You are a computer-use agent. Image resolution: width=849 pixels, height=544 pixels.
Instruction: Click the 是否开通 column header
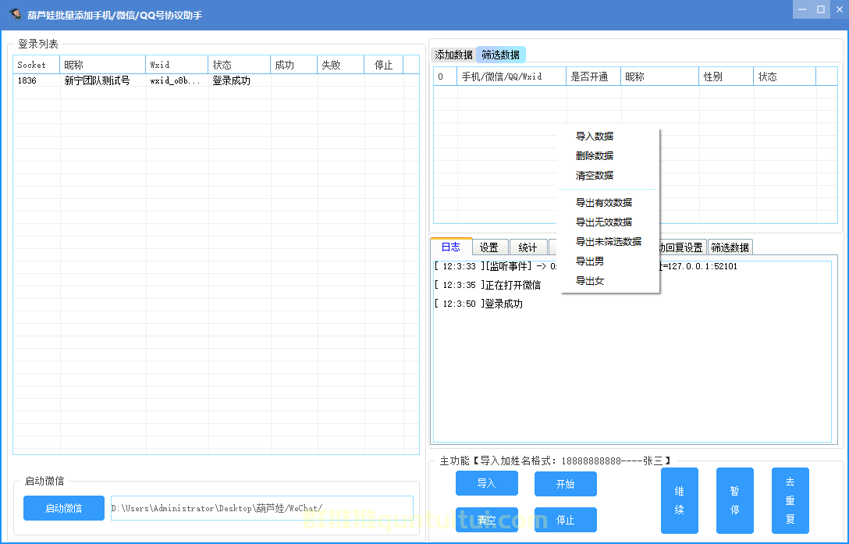pyautogui.click(x=593, y=76)
